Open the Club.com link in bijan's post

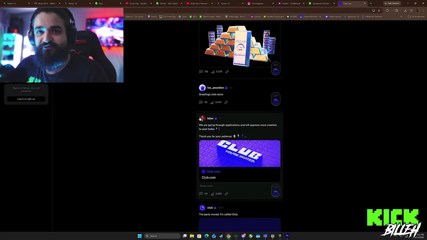213,172
